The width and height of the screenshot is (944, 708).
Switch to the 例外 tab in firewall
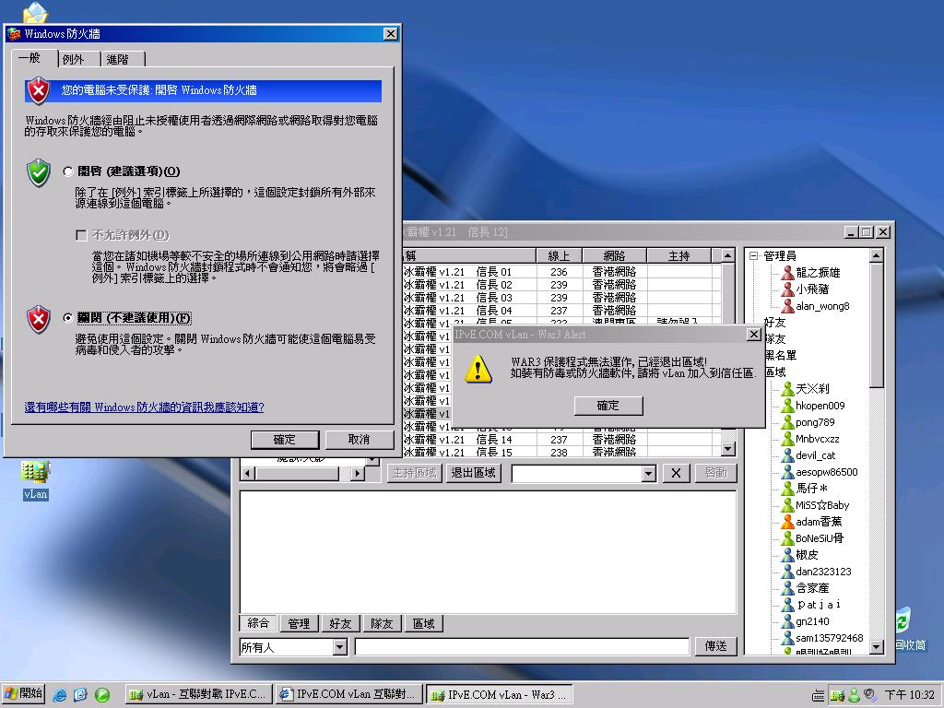pyautogui.click(x=74, y=59)
